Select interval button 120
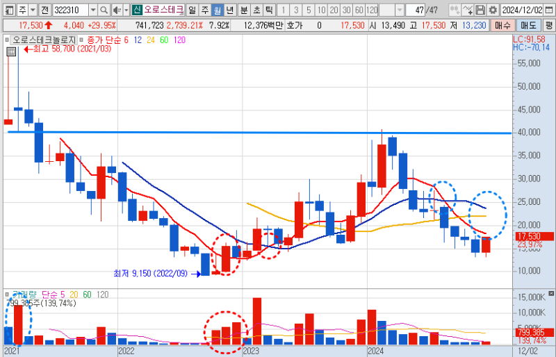556x357 pixels. pos(372,10)
